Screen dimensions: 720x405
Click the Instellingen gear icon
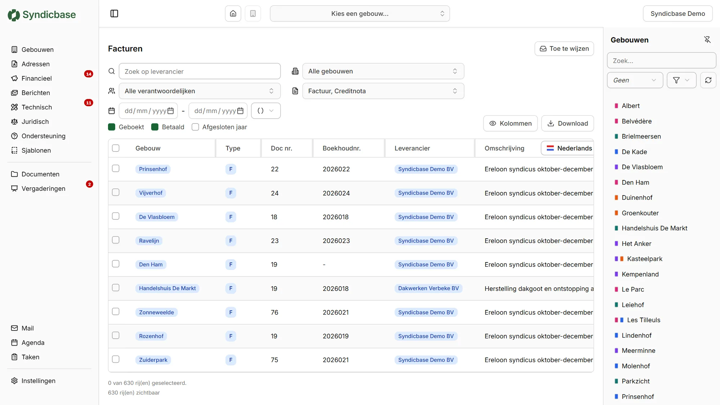tap(14, 381)
